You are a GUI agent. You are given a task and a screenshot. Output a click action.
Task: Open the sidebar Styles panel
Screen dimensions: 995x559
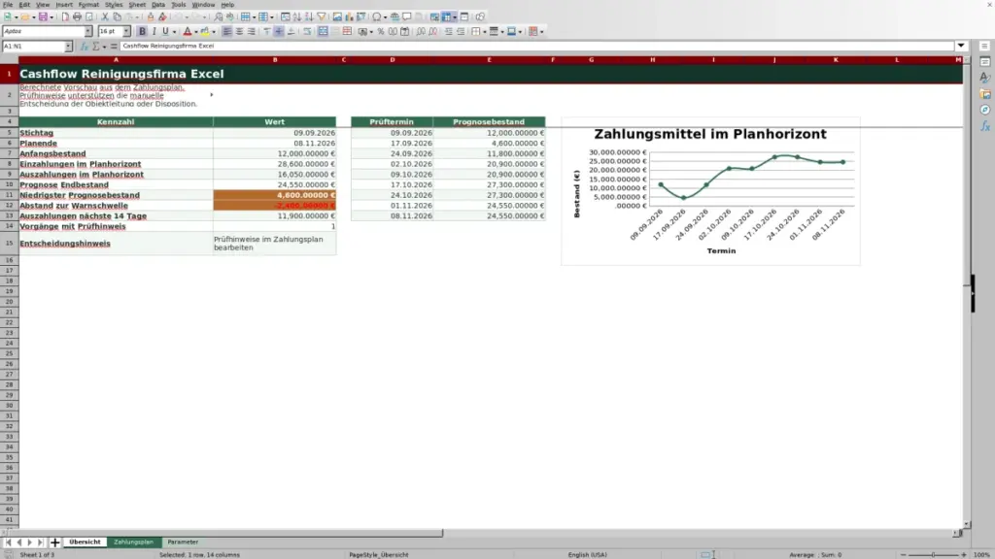tap(985, 78)
